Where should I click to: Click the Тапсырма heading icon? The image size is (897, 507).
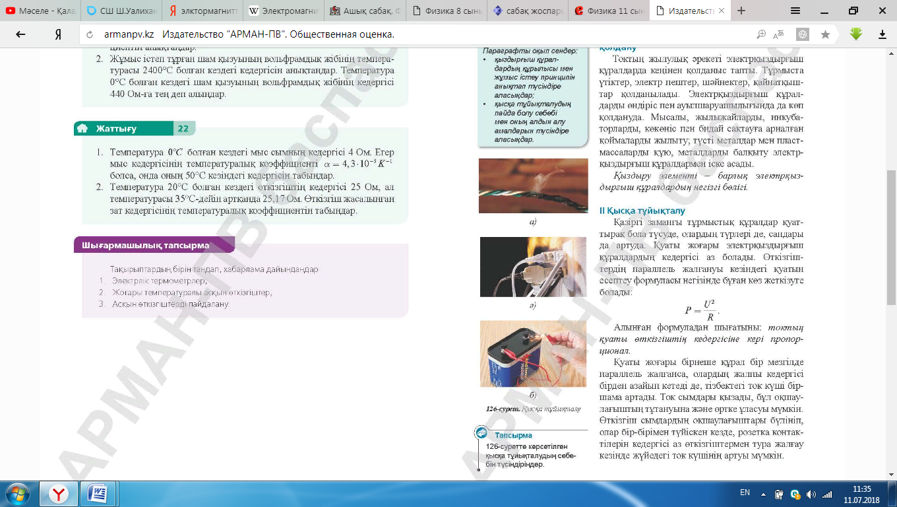pyautogui.click(x=481, y=433)
